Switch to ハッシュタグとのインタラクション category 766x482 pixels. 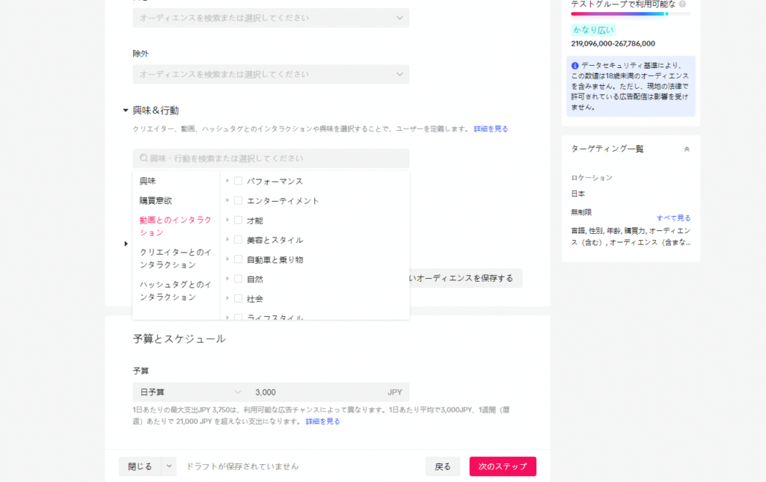pyautogui.click(x=176, y=291)
